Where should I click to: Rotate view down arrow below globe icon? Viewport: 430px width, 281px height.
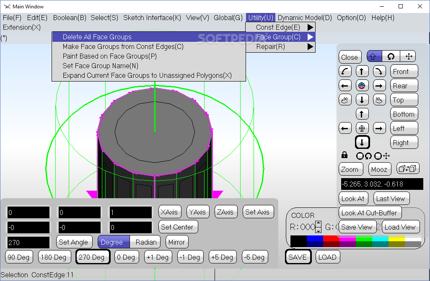[362, 100]
